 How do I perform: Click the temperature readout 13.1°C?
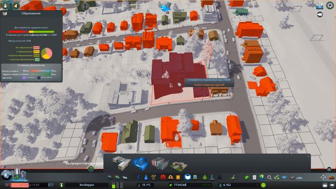[146, 185]
